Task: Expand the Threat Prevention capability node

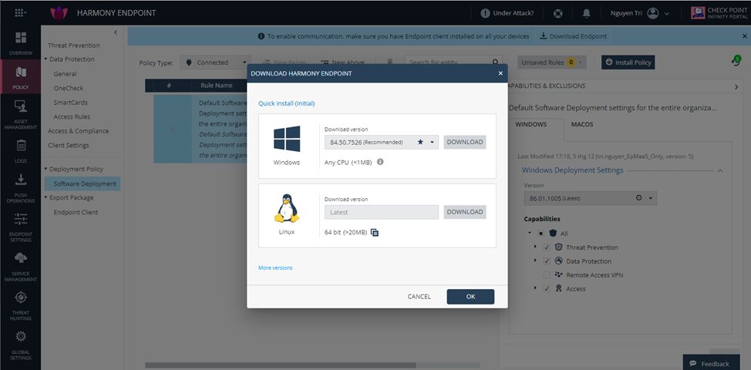Action: (x=535, y=247)
